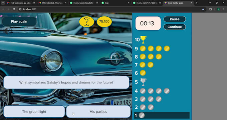Switch to the Offer Extended Gmail tab

tap(52, 3)
